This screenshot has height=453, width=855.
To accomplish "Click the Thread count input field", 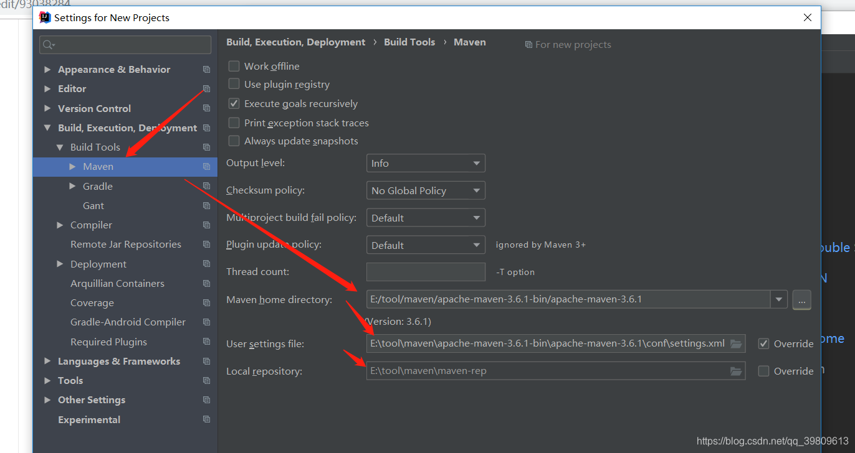I will [x=426, y=272].
